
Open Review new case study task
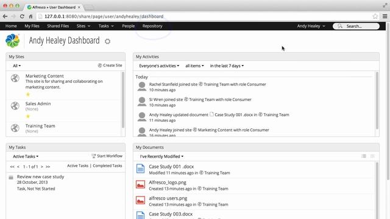[41, 177]
